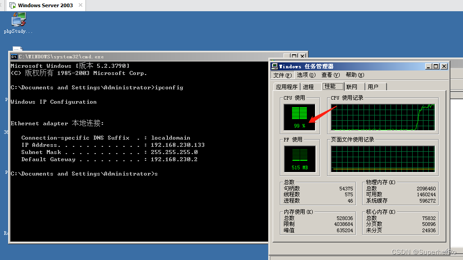Click the Default Gateway 192.168.230.2 value

pos(174,159)
